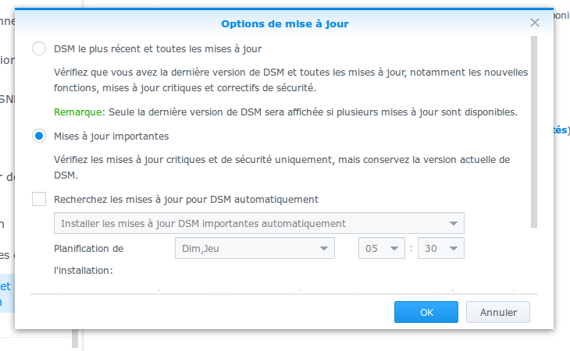The image size is (570, 351).
Task: Close the update options dialog with X
Action: click(534, 23)
